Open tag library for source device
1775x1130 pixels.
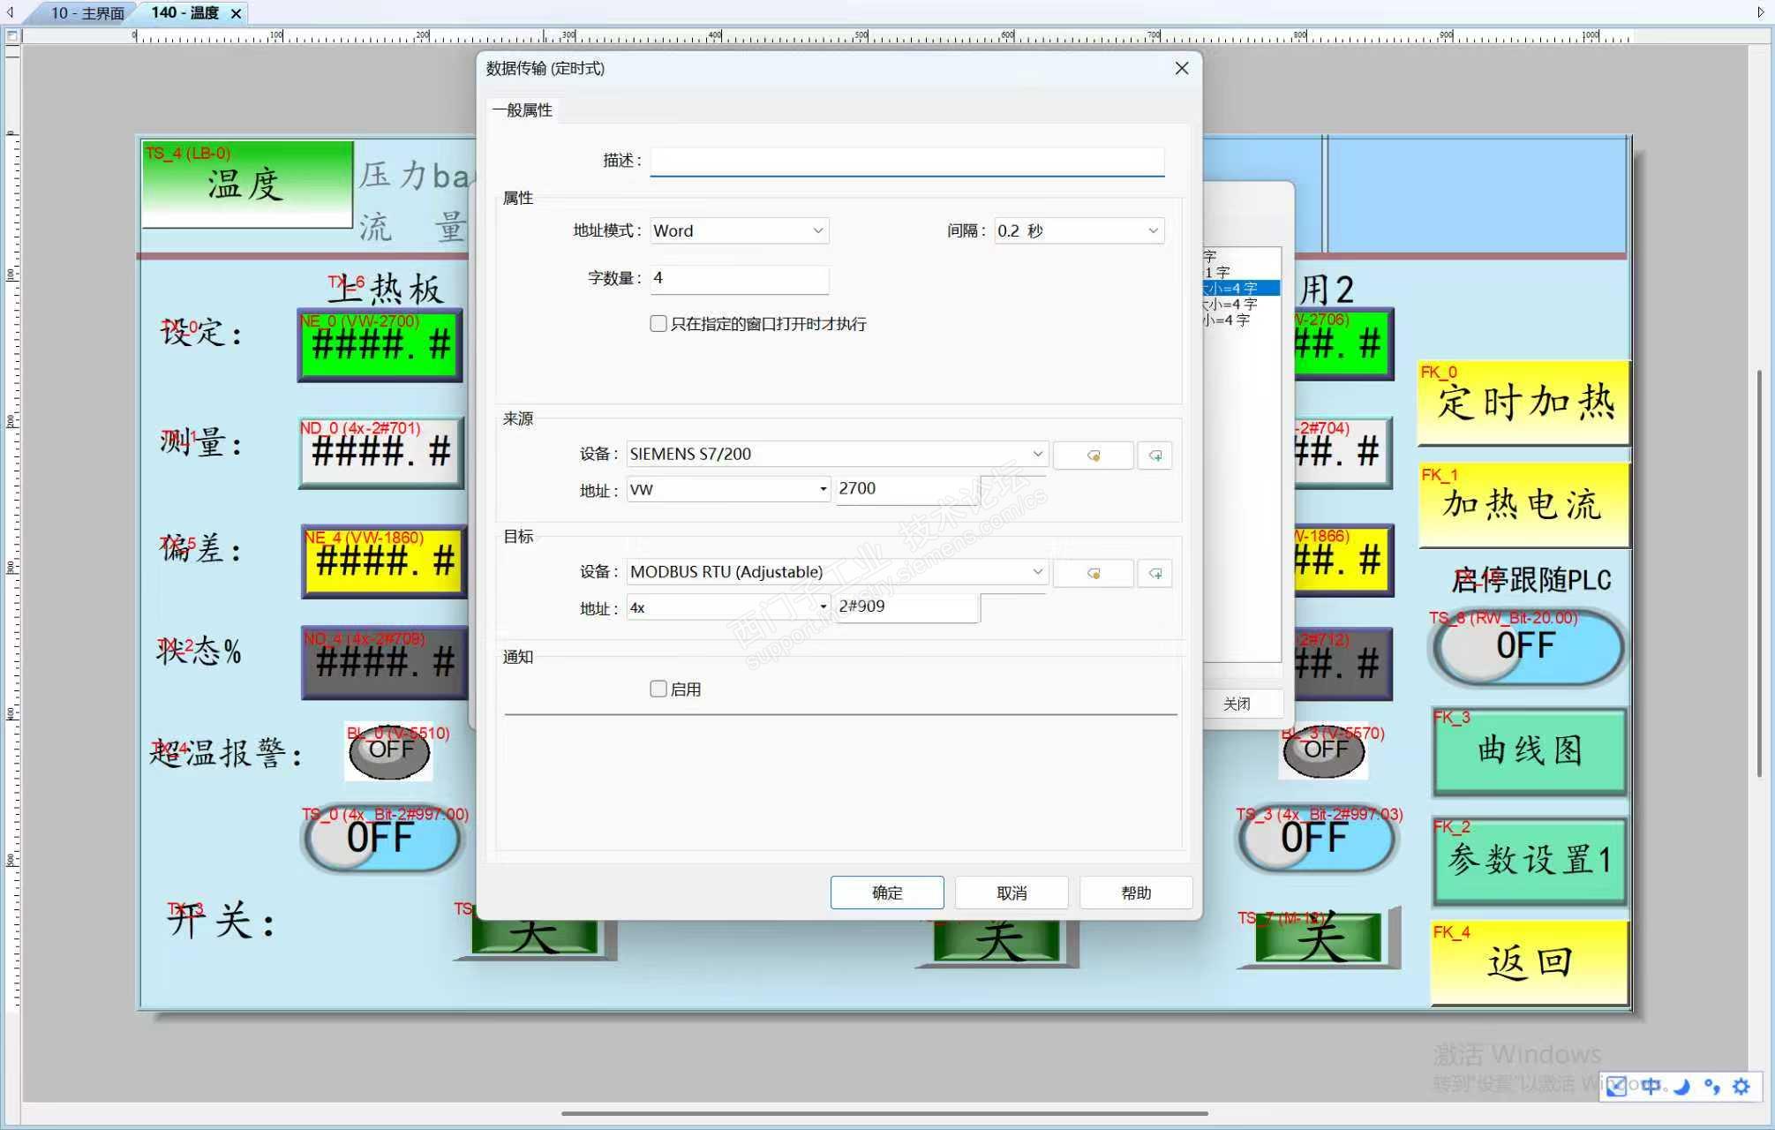pyautogui.click(x=1093, y=456)
